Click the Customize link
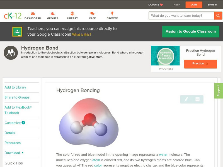Viewport: 223px width, 167px height. (13, 123)
